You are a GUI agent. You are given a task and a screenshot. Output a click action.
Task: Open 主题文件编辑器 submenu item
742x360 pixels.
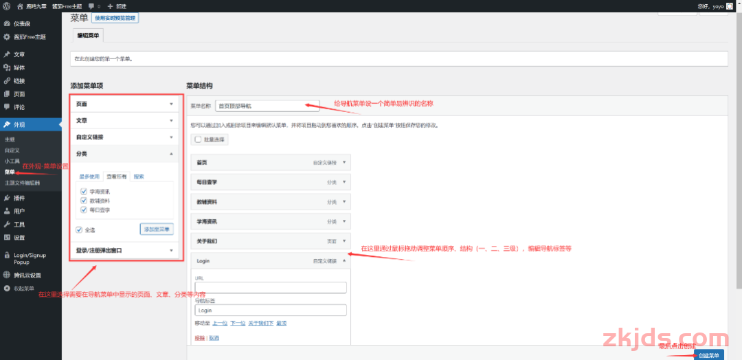point(22,183)
